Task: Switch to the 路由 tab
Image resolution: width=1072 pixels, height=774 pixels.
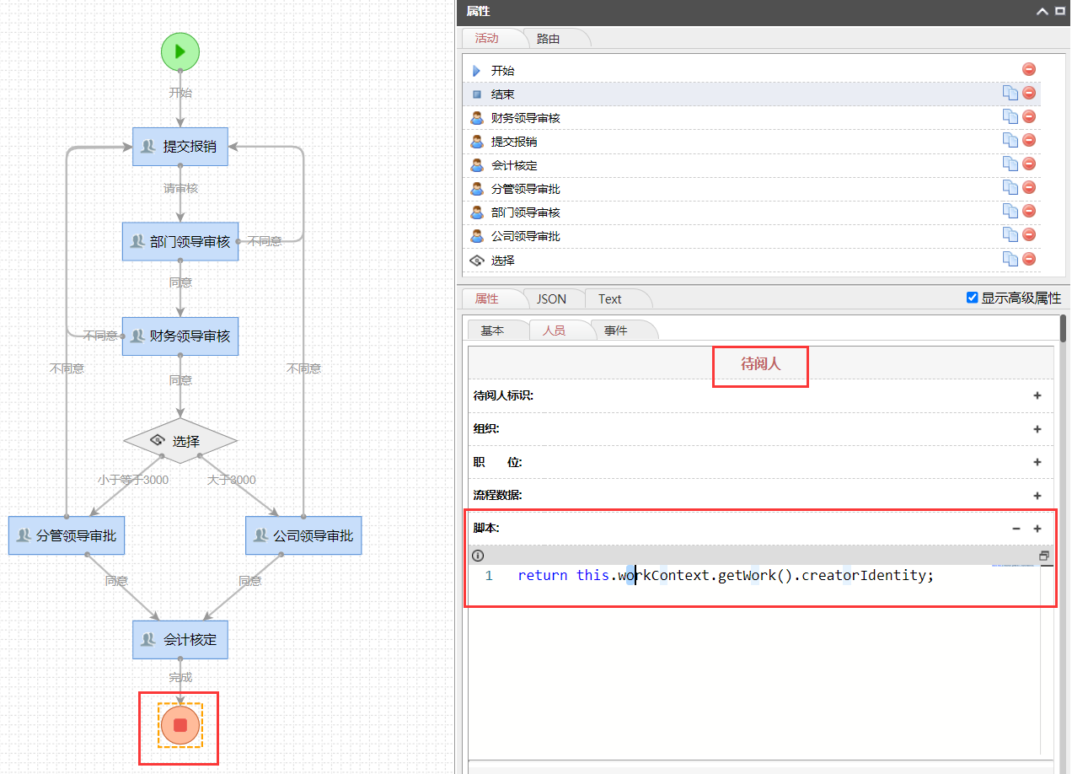Action: [548, 38]
